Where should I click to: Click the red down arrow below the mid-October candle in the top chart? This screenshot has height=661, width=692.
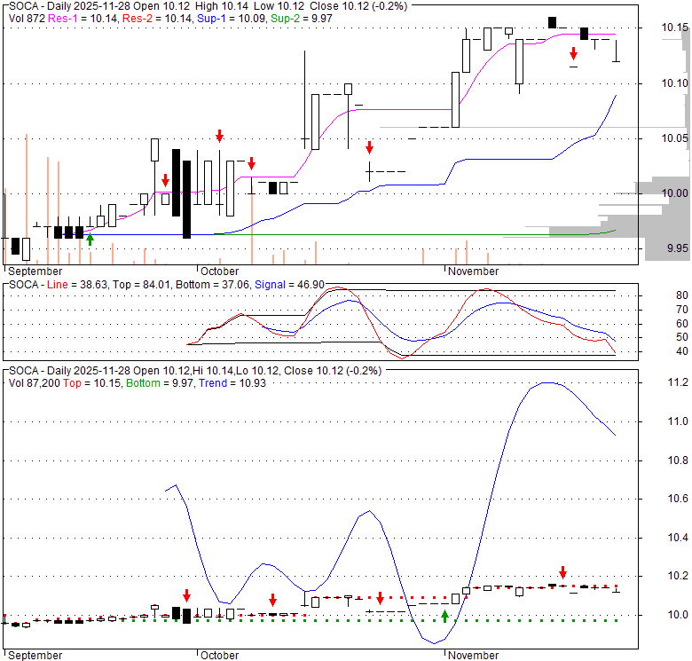click(x=370, y=147)
